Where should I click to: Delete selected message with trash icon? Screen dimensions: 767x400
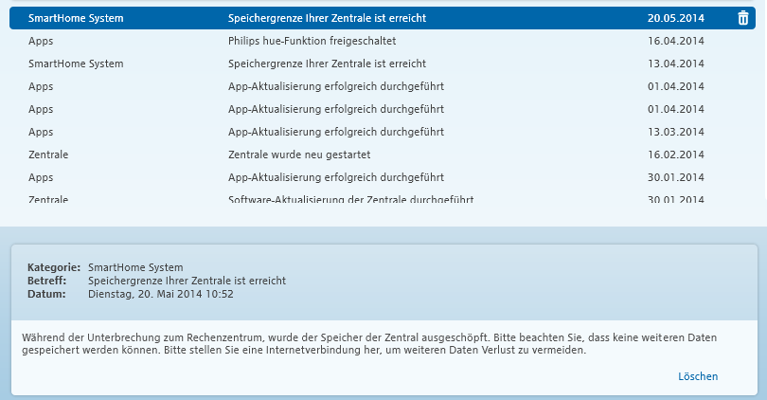click(x=742, y=18)
